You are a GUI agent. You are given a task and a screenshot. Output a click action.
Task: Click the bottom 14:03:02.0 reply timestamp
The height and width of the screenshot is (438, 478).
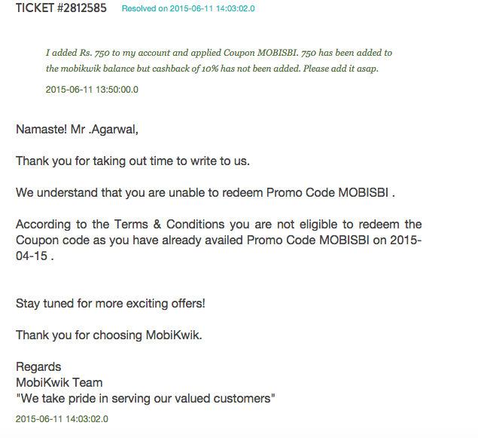pos(62,418)
